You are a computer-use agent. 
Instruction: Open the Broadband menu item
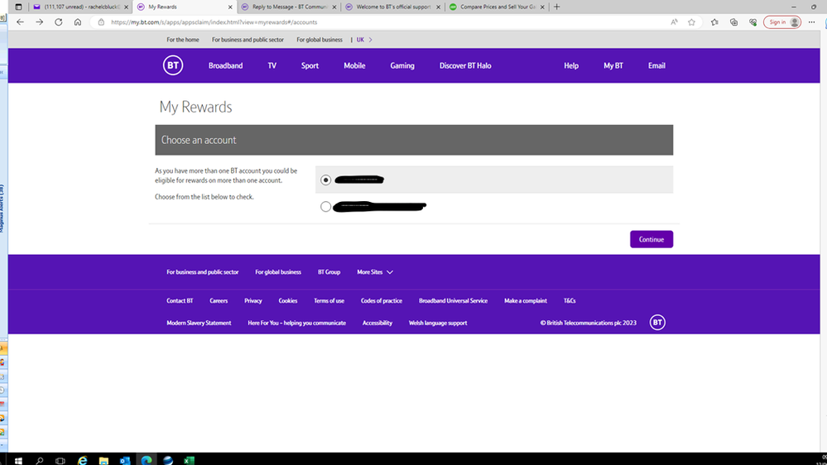click(225, 65)
